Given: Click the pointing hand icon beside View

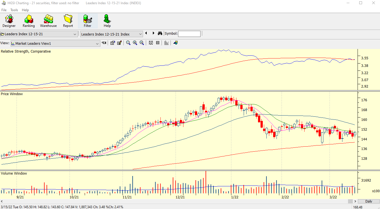Looking at the screenshot, I should pos(104,43).
